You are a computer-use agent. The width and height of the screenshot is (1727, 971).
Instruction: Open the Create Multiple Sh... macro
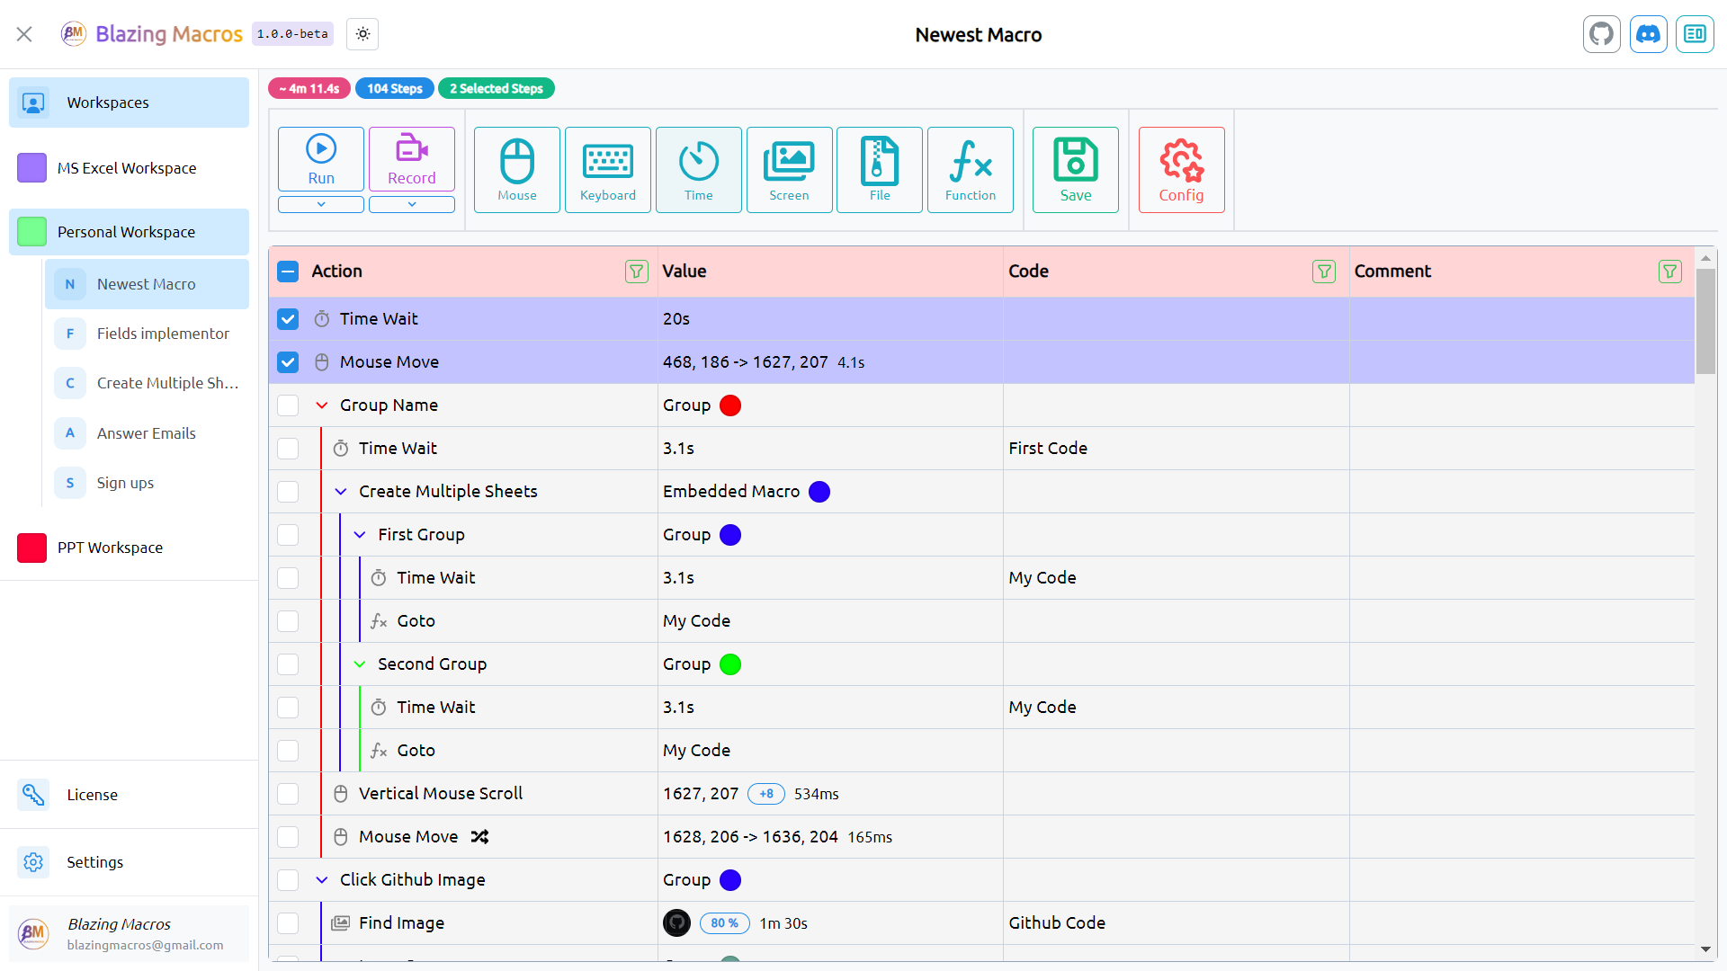(x=148, y=383)
